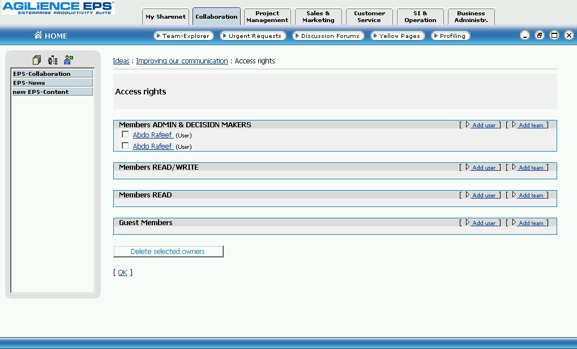The height and width of the screenshot is (349, 577).
Task: Expand the new EPS-Content sidebar section
Action: (53, 92)
